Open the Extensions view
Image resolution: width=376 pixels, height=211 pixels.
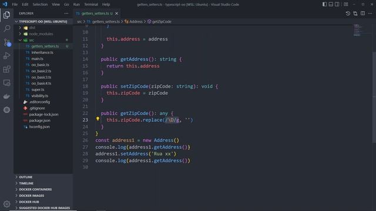6,69
